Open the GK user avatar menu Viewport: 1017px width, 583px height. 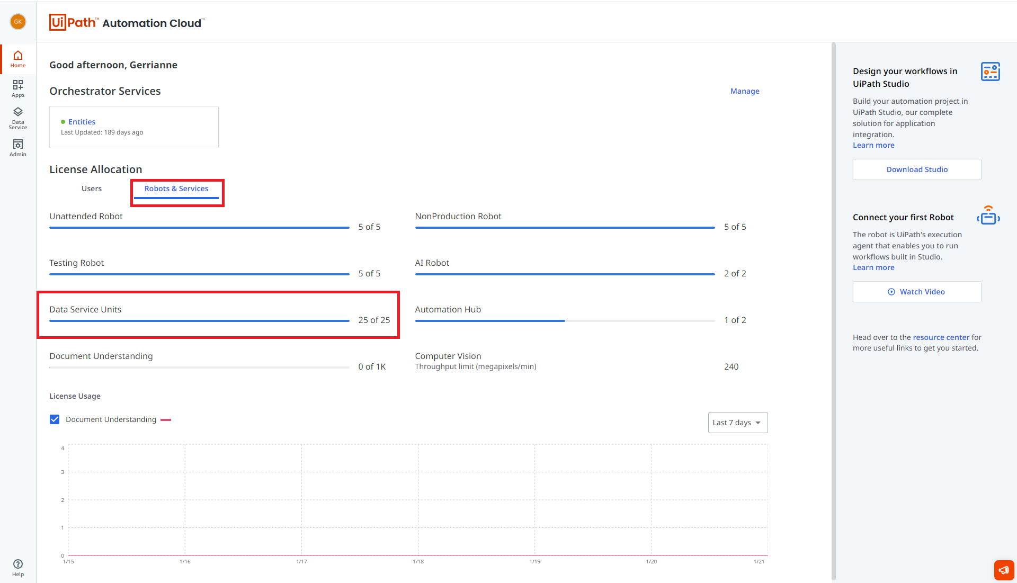pos(18,22)
